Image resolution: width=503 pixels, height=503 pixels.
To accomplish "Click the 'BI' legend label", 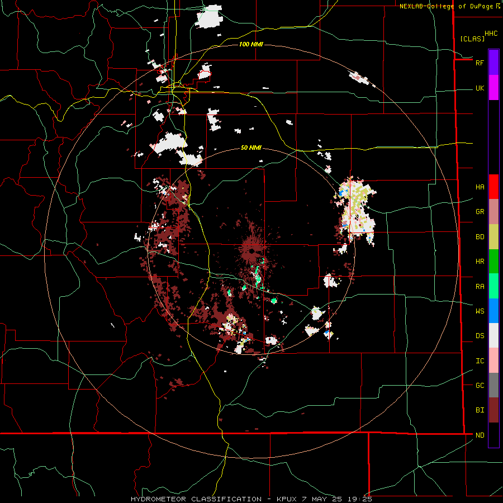I will pyautogui.click(x=480, y=410).
